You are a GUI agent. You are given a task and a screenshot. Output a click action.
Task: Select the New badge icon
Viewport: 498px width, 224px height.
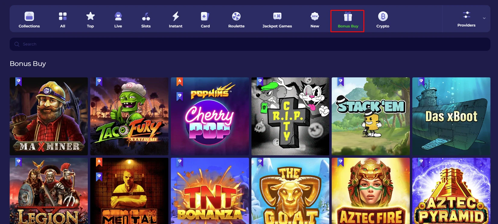pos(315,16)
